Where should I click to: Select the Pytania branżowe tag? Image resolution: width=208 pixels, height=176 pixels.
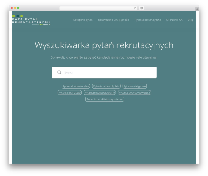point(69,92)
